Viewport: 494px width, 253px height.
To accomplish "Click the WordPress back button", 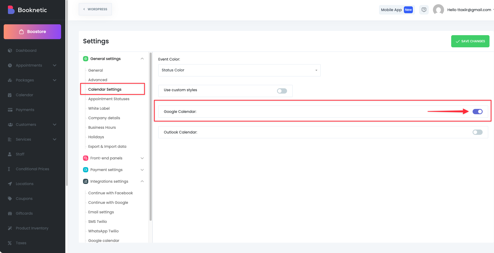I will [x=95, y=9].
